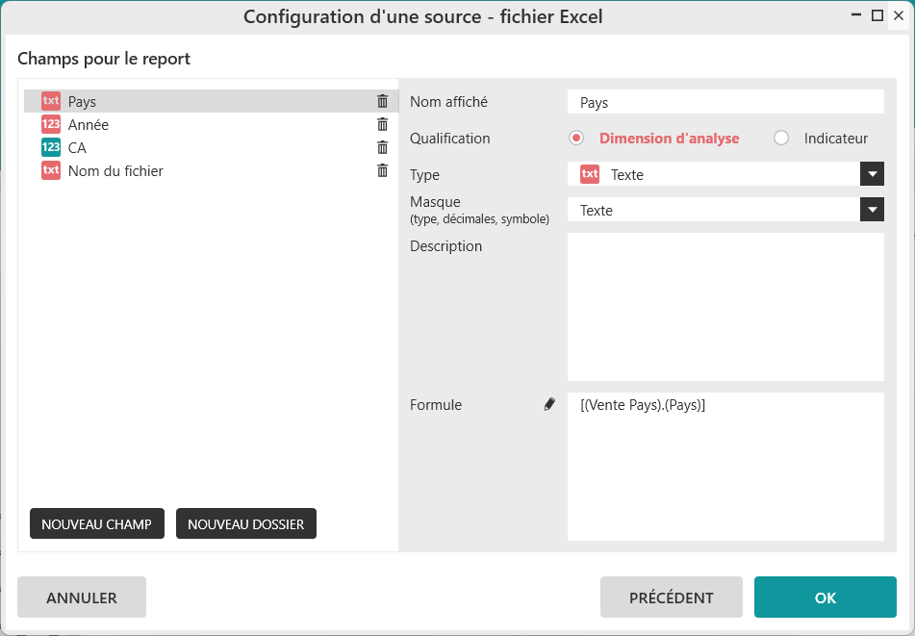The image size is (915, 636).
Task: Confirm with the OK button
Action: tap(825, 598)
